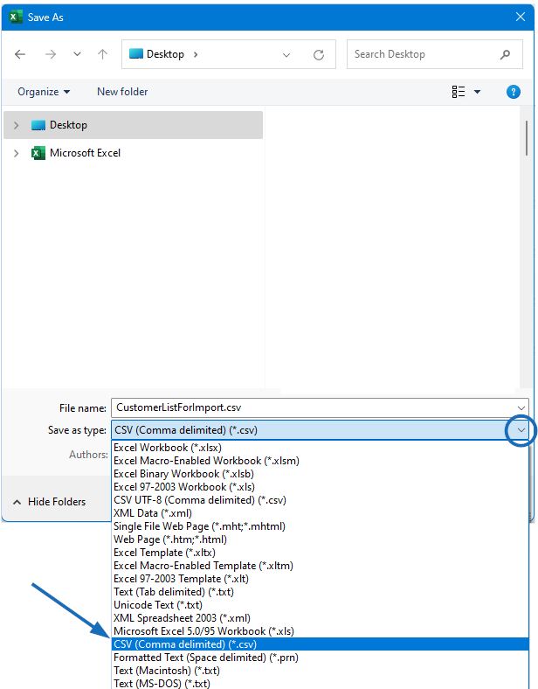Click the change view layout icon
The width and height of the screenshot is (538, 689).
coord(459,92)
